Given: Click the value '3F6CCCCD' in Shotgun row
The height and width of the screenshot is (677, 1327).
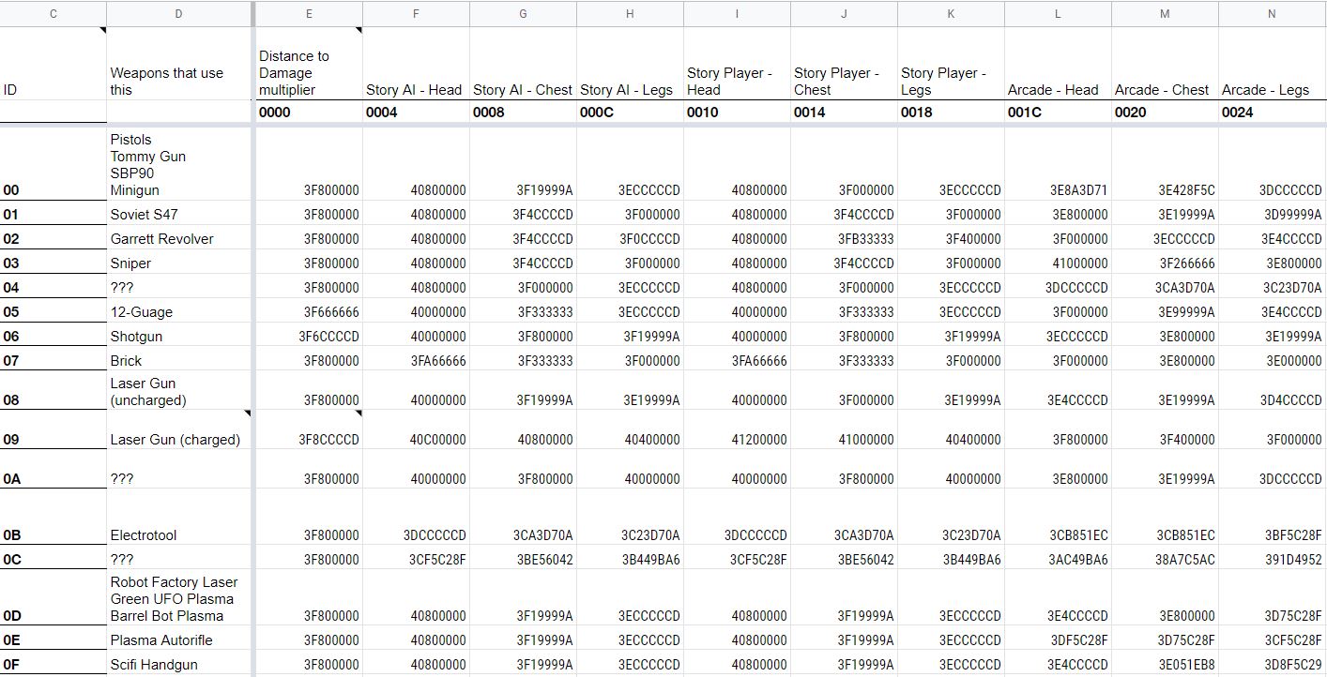Looking at the screenshot, I should click(309, 337).
